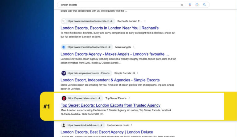Screen dimensions: 237x137
Task: Click the search query input field
Action: 117,5
